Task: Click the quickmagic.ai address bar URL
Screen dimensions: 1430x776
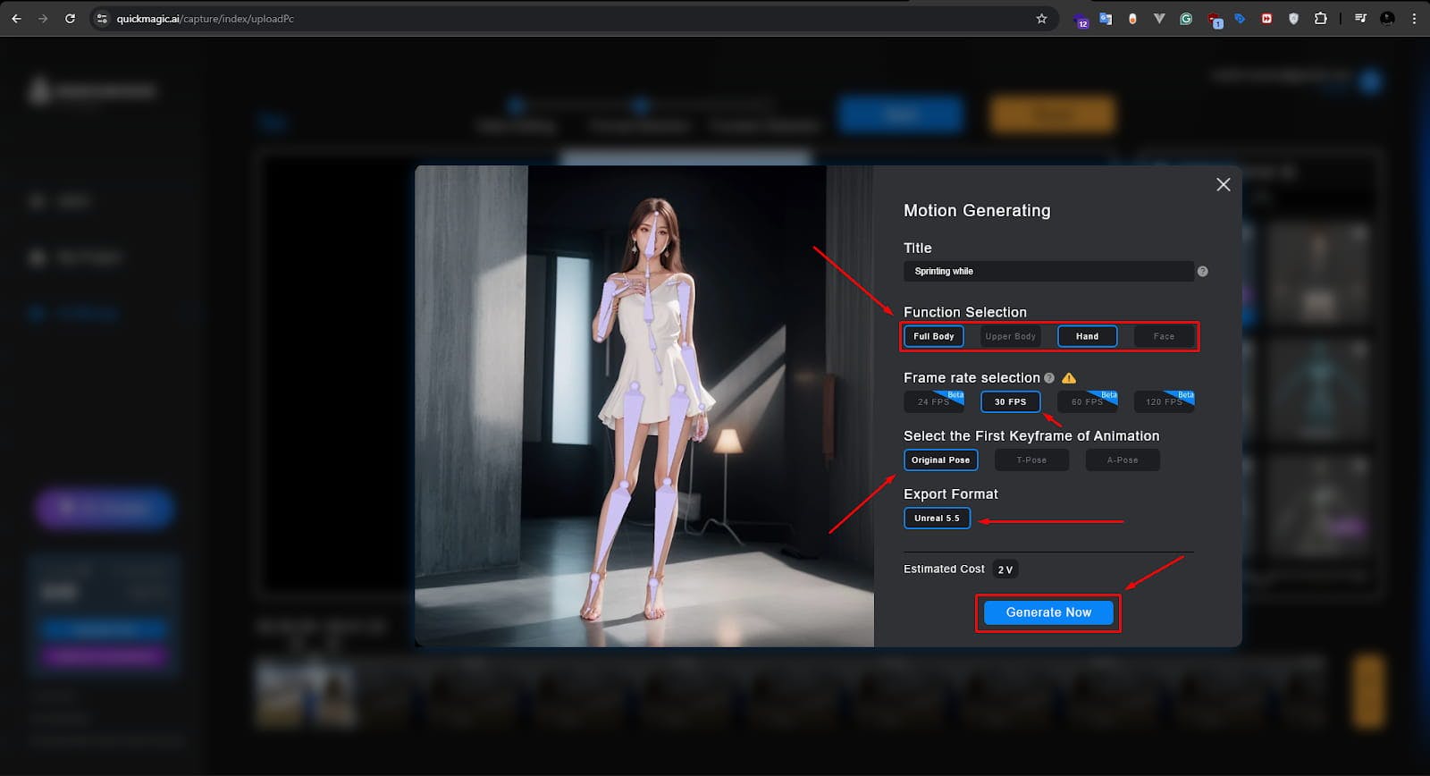Action: 205,19
